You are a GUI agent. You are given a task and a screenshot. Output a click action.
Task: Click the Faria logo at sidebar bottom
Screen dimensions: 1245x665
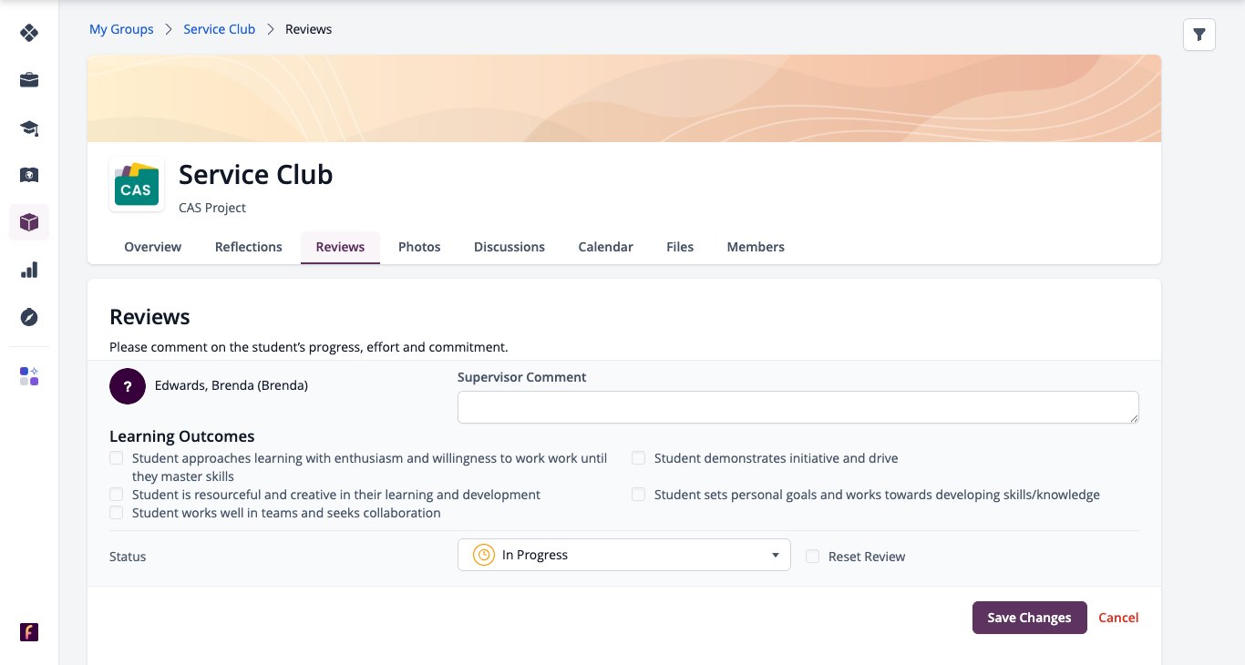pos(29,632)
